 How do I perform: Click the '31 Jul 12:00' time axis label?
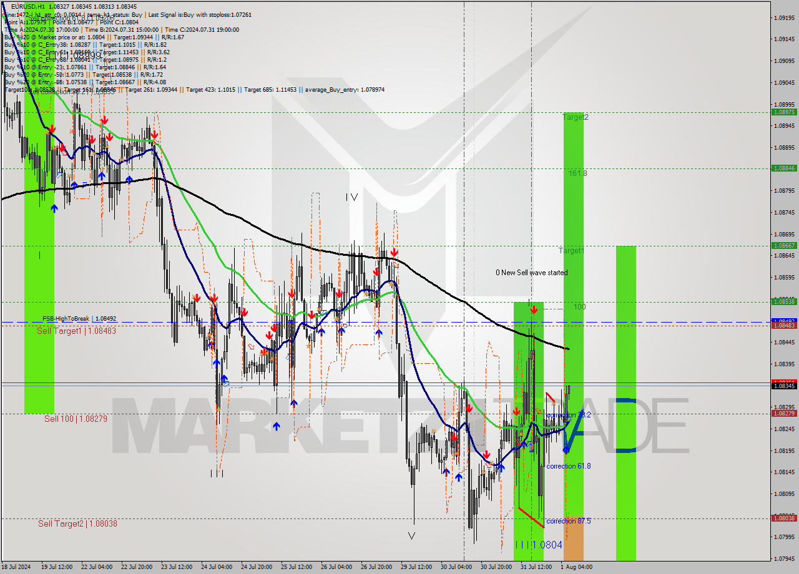(536, 567)
